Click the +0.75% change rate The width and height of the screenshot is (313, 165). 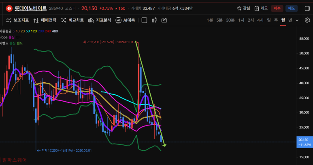[x=106, y=8]
